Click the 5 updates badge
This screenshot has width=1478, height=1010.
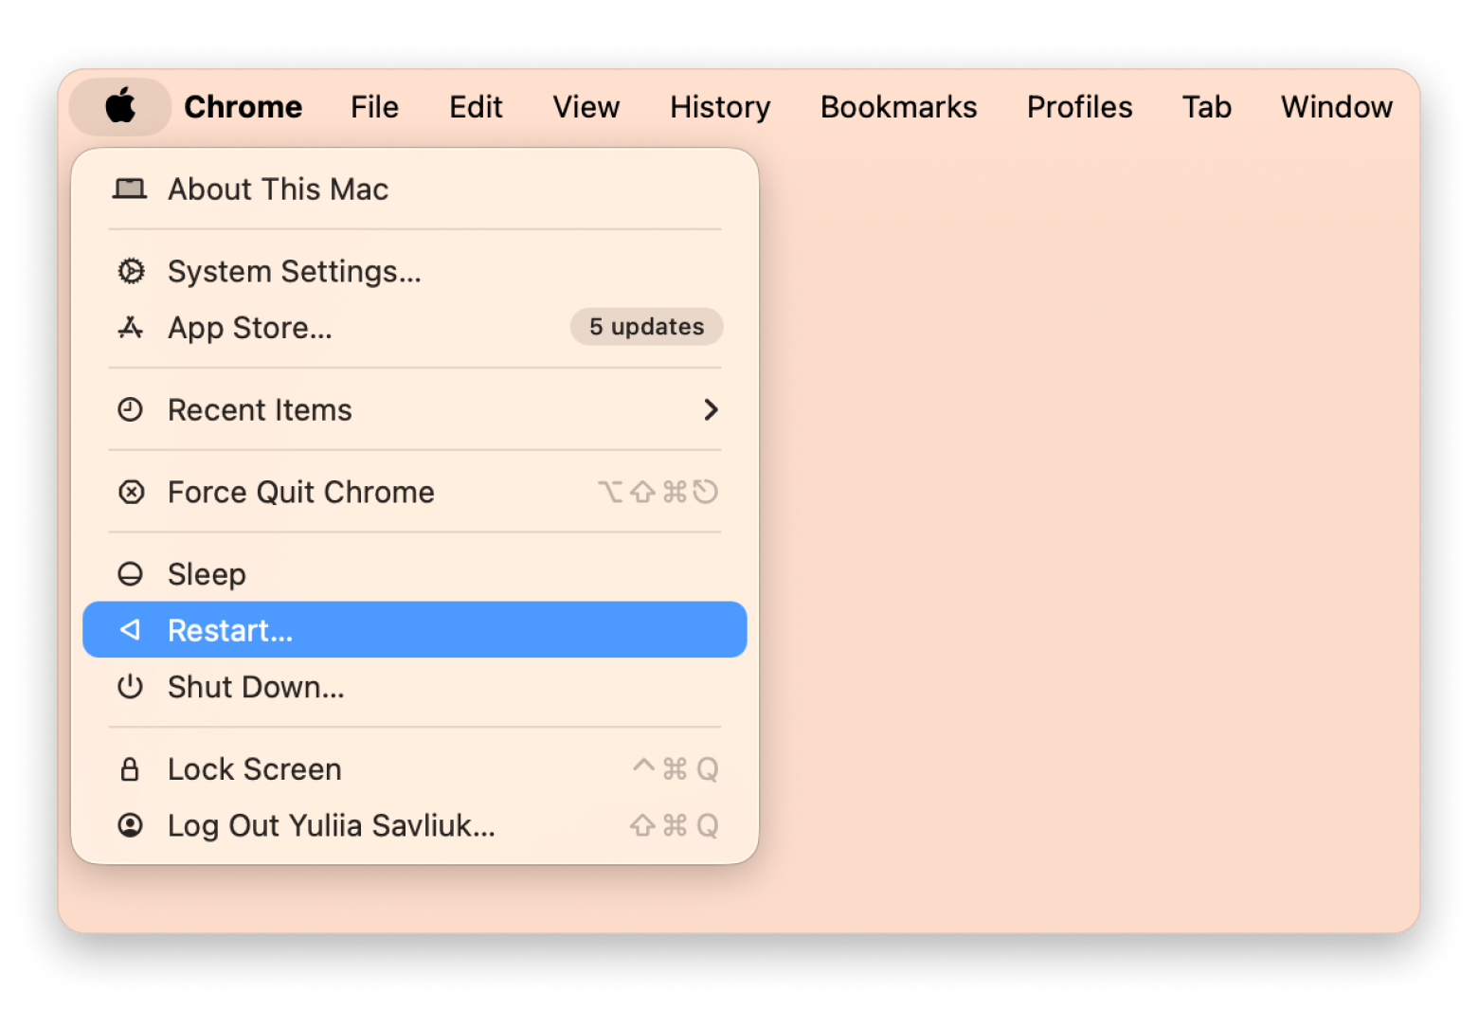(646, 327)
